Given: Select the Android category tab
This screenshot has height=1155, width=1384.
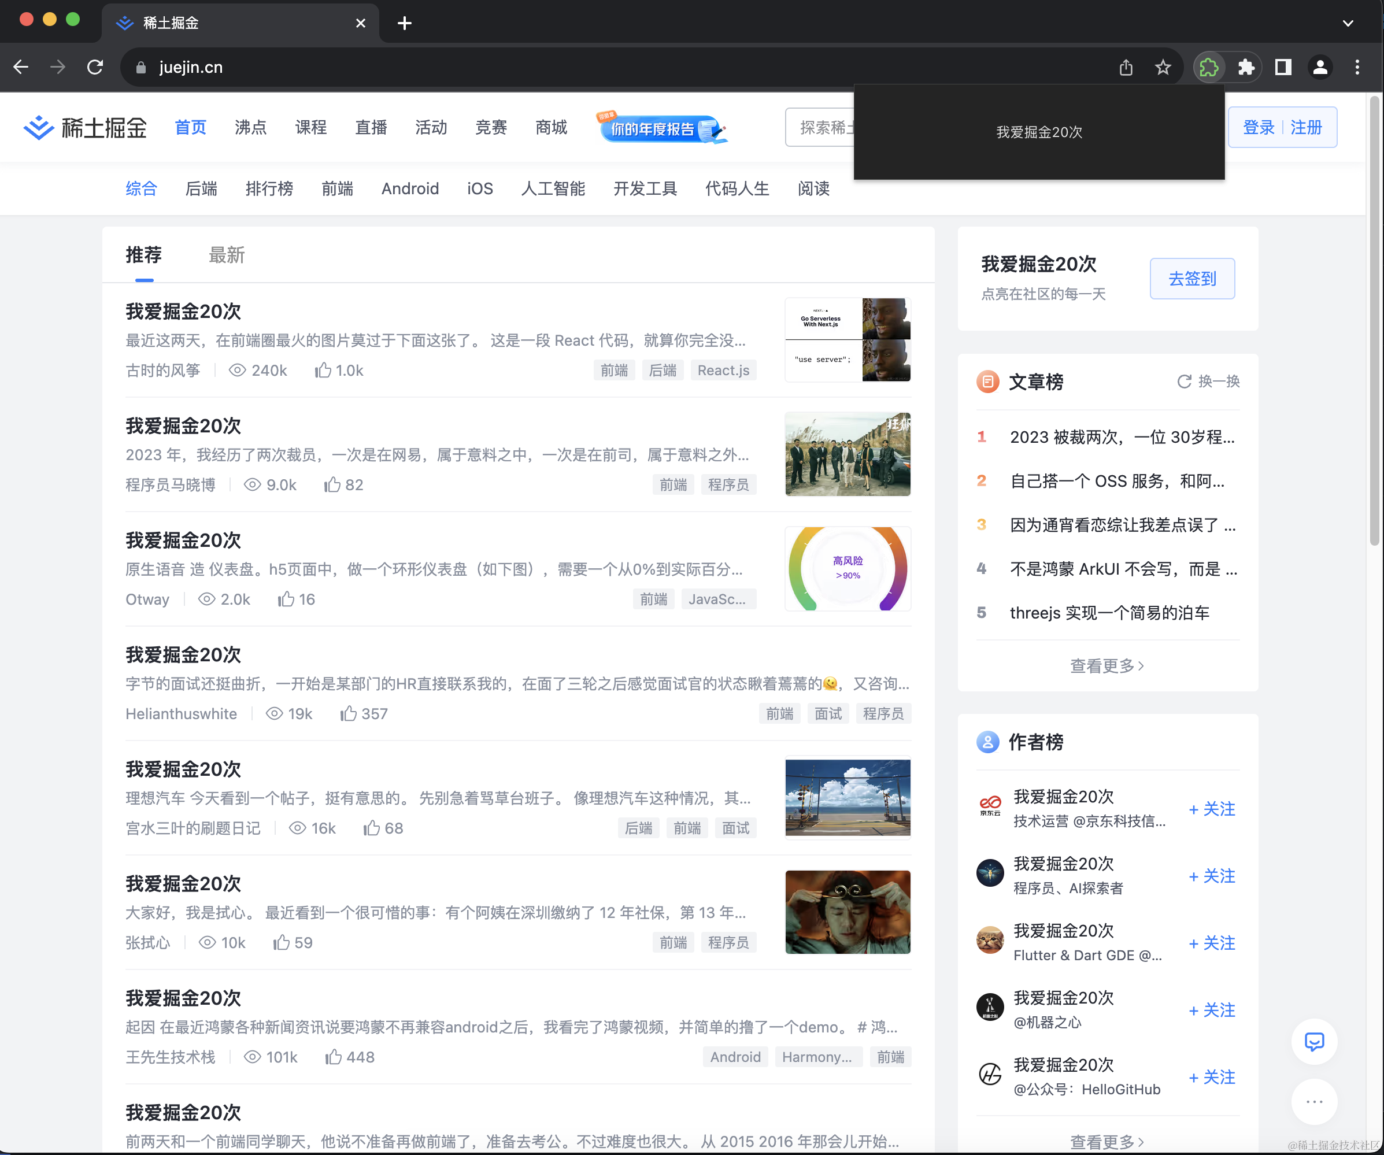Looking at the screenshot, I should [x=410, y=189].
